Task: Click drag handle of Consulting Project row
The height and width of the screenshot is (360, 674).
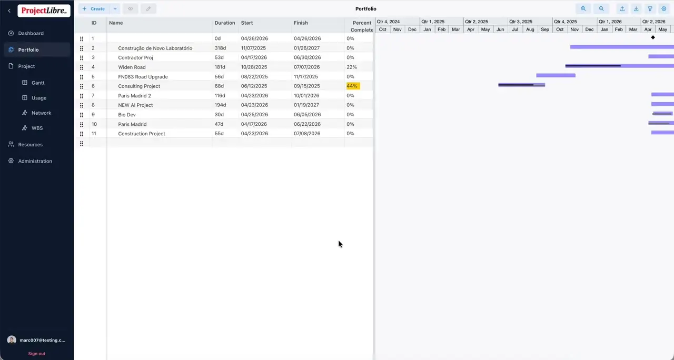Action: pos(82,86)
